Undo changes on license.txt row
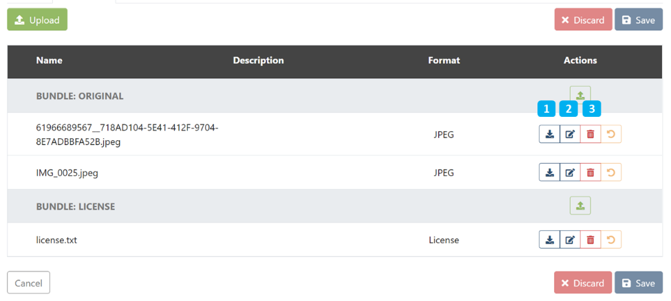Viewport: 671px width, 301px height. (611, 240)
